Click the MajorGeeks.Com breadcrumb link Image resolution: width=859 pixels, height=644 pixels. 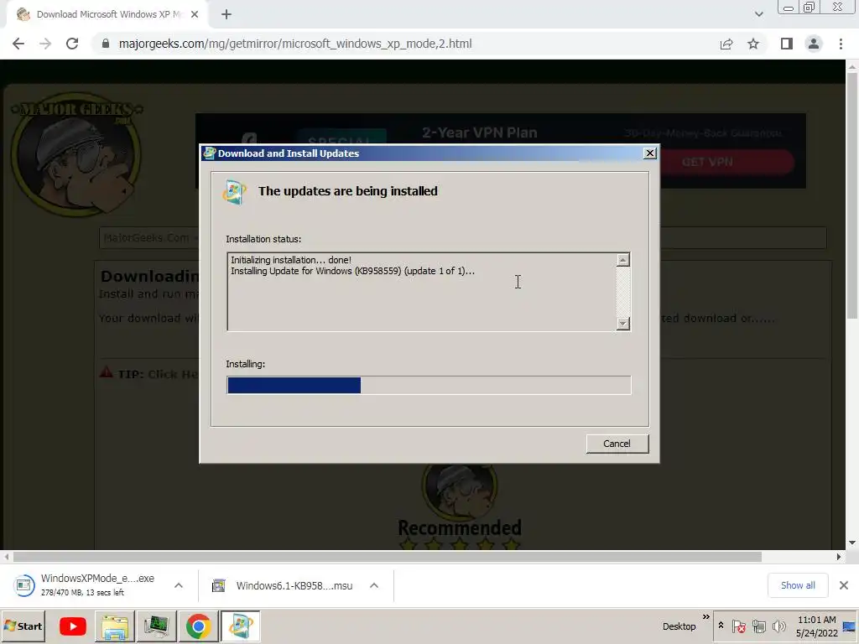click(x=146, y=237)
